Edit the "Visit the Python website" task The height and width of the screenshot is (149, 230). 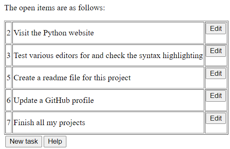coord(216,28)
